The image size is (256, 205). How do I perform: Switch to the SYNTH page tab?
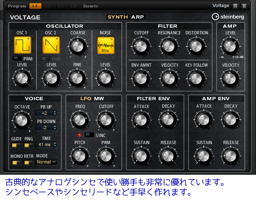pos(118,17)
